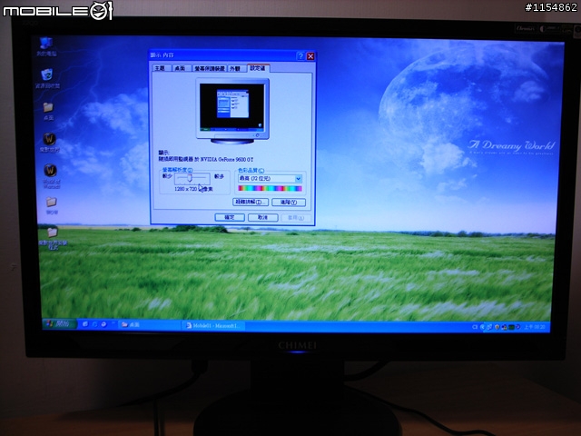Select the 桌面 folder icon on desktop
The height and width of the screenshot is (436, 581).
(48, 111)
